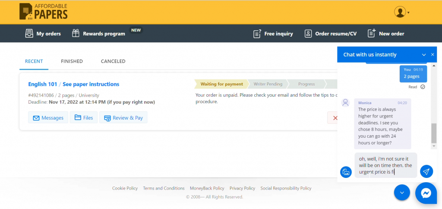This screenshot has height=209, width=442.
Task: Create a New order
Action: tap(385, 34)
